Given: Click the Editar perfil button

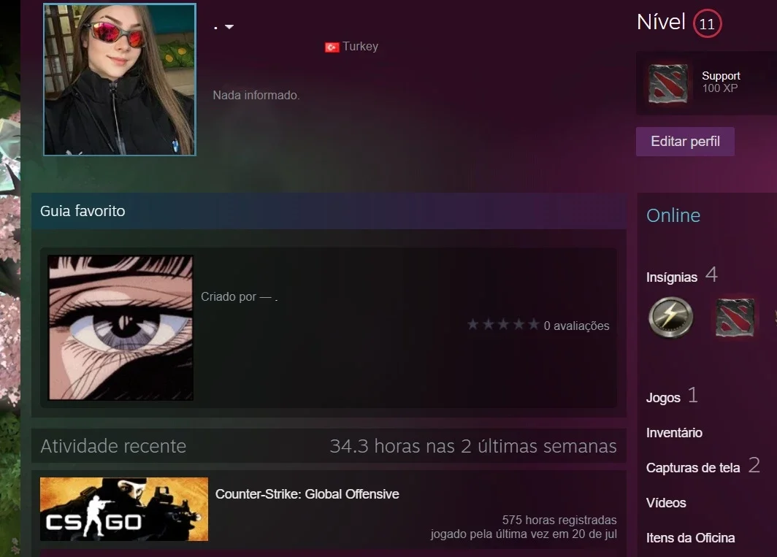Looking at the screenshot, I should coord(685,142).
